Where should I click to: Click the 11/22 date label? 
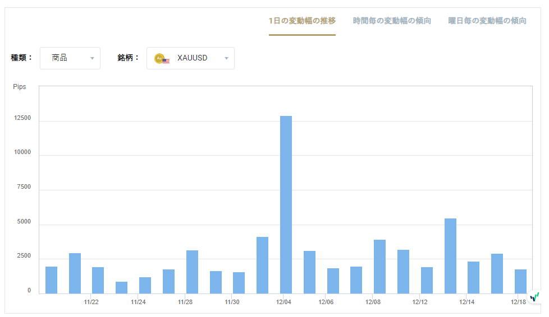point(91,302)
